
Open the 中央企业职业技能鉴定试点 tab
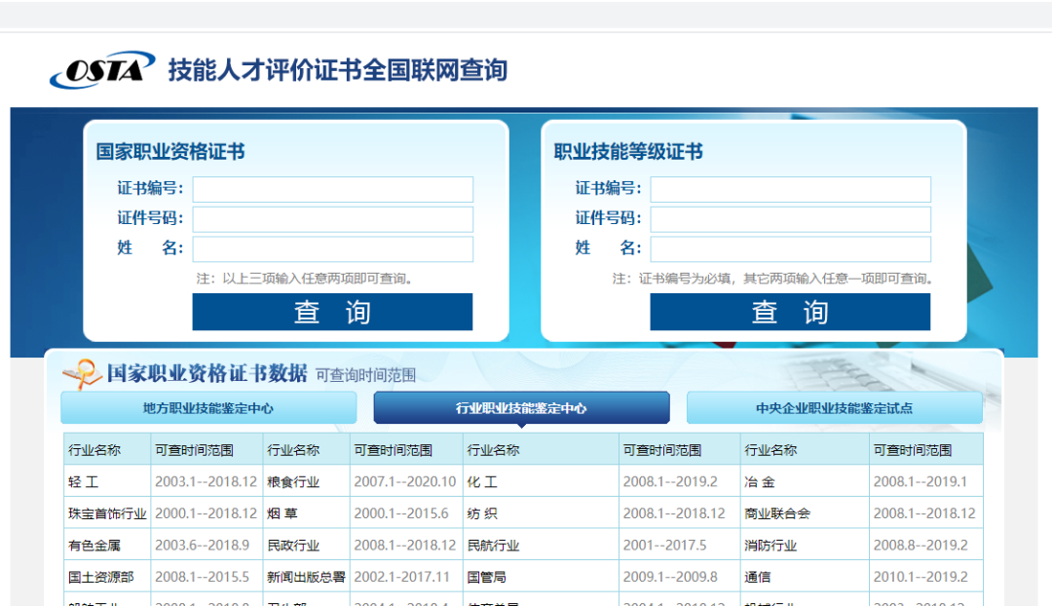click(x=834, y=408)
